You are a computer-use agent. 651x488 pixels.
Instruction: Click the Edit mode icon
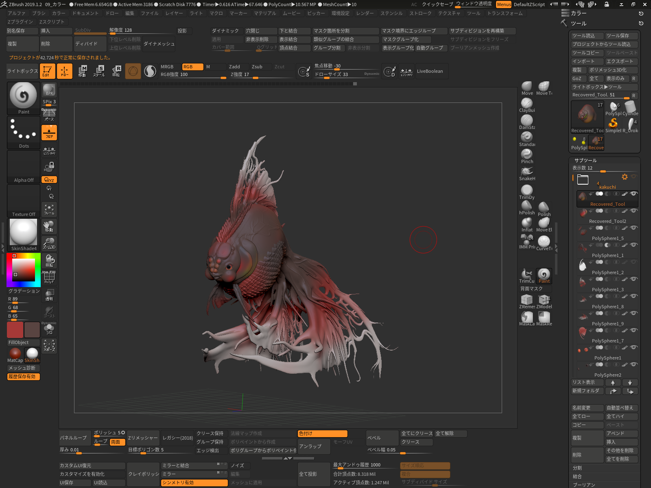[47, 71]
